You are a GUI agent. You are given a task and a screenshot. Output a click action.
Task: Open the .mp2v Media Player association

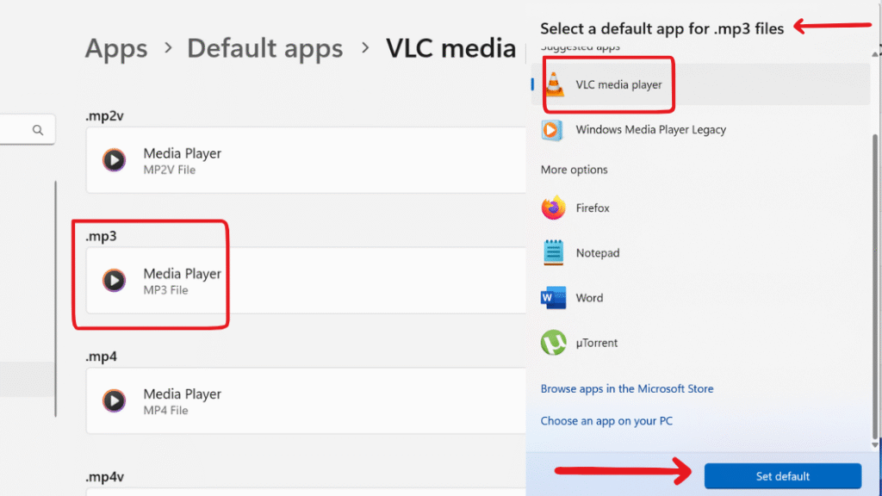(306, 160)
